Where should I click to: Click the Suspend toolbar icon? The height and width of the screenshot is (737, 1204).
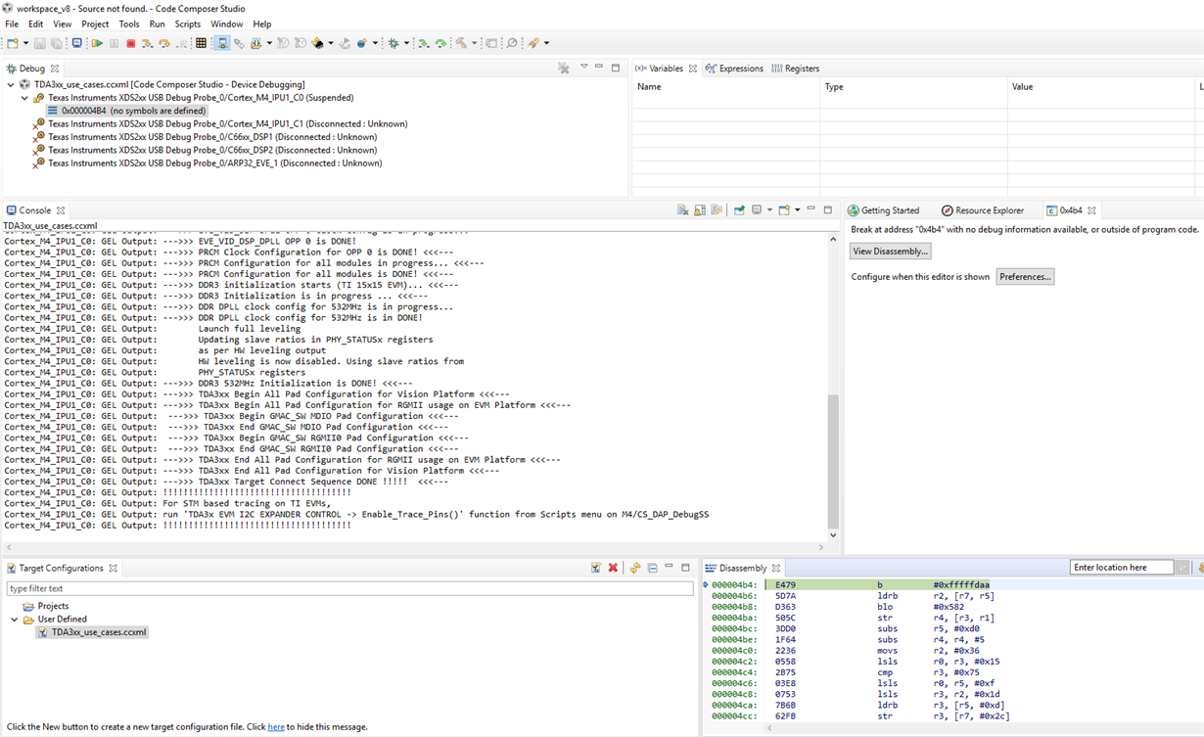(114, 43)
